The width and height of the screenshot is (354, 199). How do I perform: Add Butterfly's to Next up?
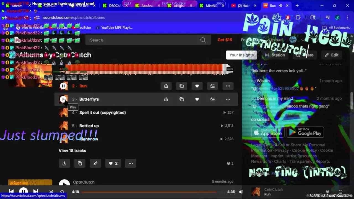pyautogui.click(x=212, y=99)
